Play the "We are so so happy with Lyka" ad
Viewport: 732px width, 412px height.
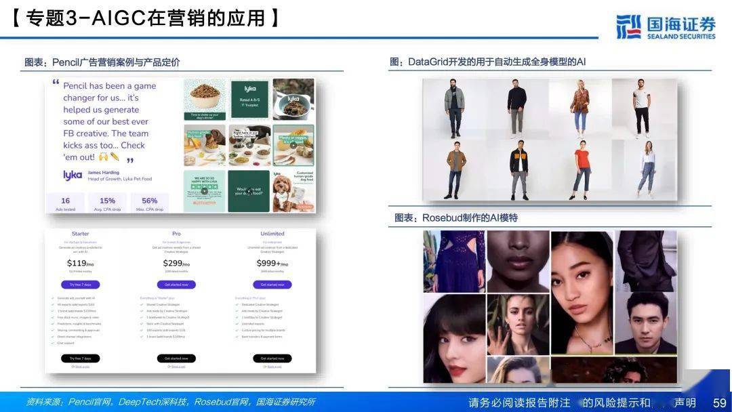coord(205,191)
